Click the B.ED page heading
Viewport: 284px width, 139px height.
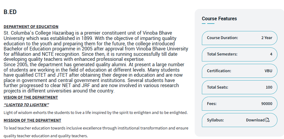click(10, 12)
